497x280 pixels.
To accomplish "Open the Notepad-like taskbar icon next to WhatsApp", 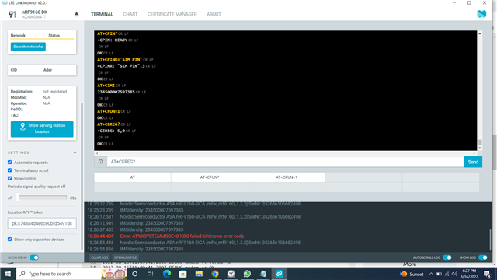I will pos(263,274).
